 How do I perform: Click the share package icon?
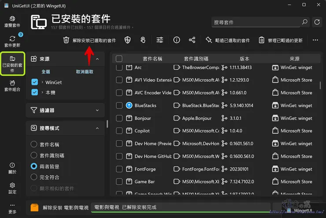click(x=192, y=40)
